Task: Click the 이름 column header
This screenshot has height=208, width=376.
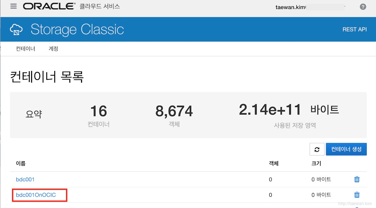Action: [21, 163]
